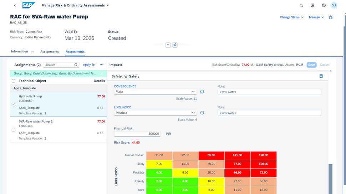The image size is (346, 194).
Task: Open the Safety section table icon
Action: (321, 76)
